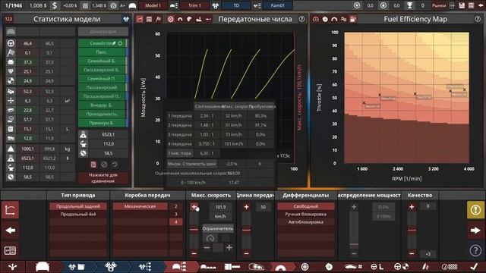Image resolution: width=486 pixels, height=273 pixels.
Task: Select Ручная блокировка differential
Action: tap(305, 214)
